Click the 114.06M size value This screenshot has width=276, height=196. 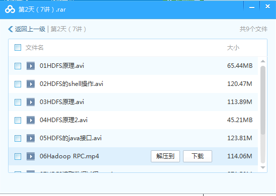point(240,156)
